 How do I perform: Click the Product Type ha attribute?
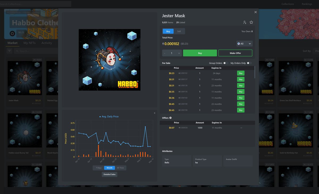pyautogui.click(x=207, y=161)
